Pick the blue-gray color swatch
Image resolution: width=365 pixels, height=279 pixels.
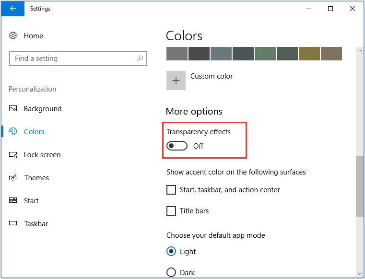[x=221, y=54]
